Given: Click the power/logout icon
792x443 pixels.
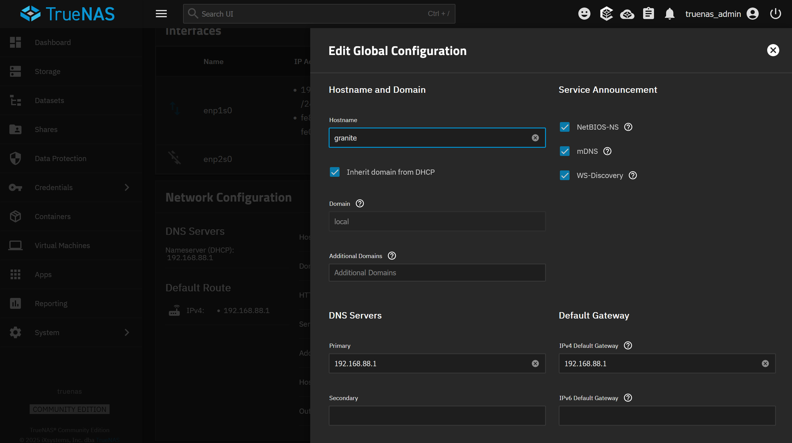Looking at the screenshot, I should pyautogui.click(x=775, y=14).
